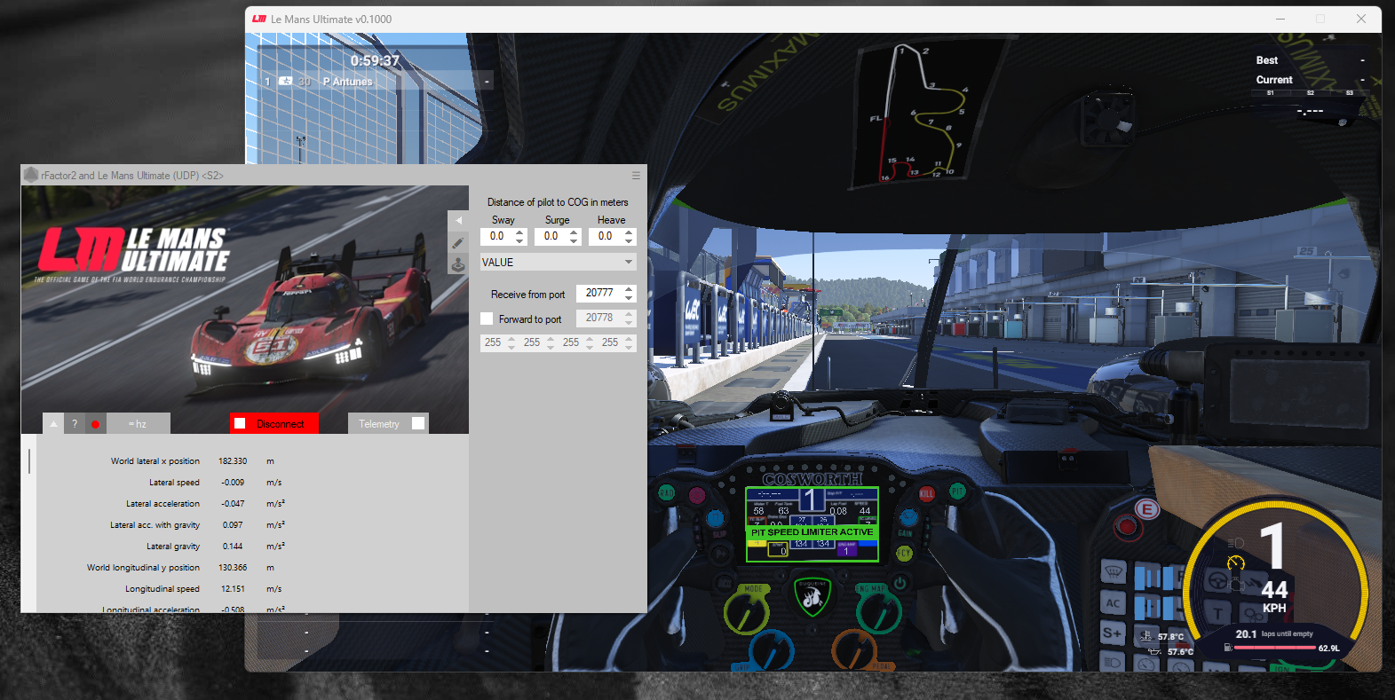
Task: Click the Le Mans Ultimate title bar logo
Action: (x=259, y=19)
